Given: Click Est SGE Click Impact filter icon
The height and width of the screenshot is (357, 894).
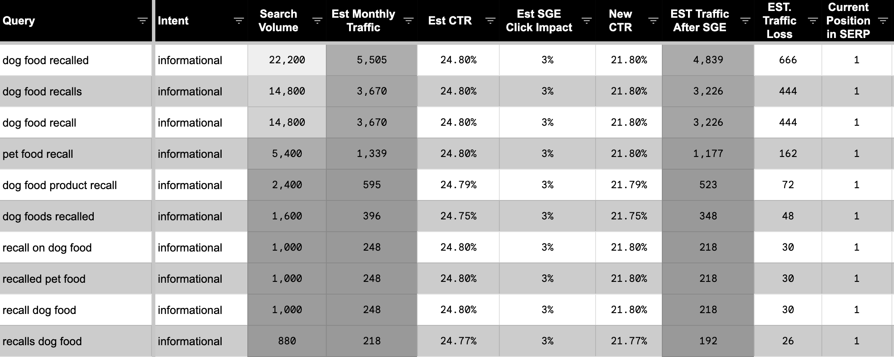Looking at the screenshot, I should 587,21.
